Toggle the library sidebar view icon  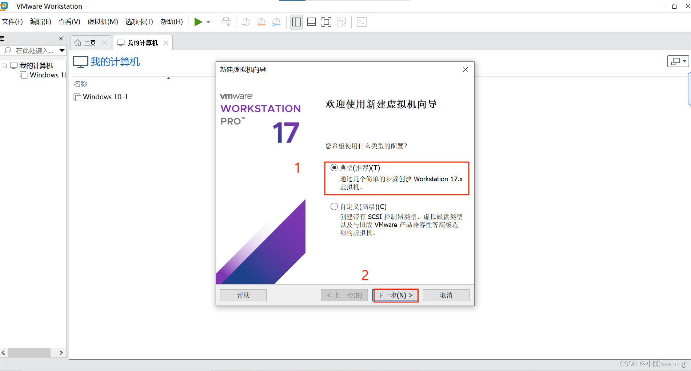297,22
